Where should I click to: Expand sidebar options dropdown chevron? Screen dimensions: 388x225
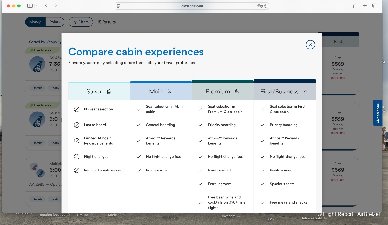tap(38, 6)
